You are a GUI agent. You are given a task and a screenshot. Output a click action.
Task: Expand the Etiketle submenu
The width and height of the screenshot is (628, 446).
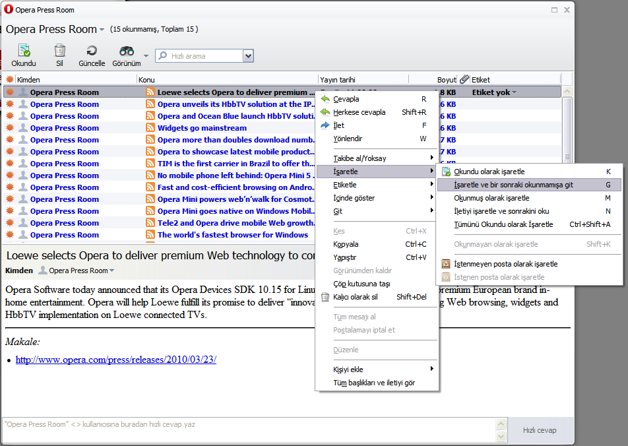point(431,184)
